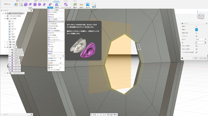This screenshot has width=208, height=116.
Task: Click the Display settings icon in navigation bar
Action: (108, 114)
